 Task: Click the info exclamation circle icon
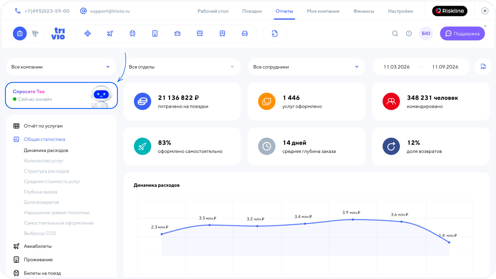coord(409,34)
